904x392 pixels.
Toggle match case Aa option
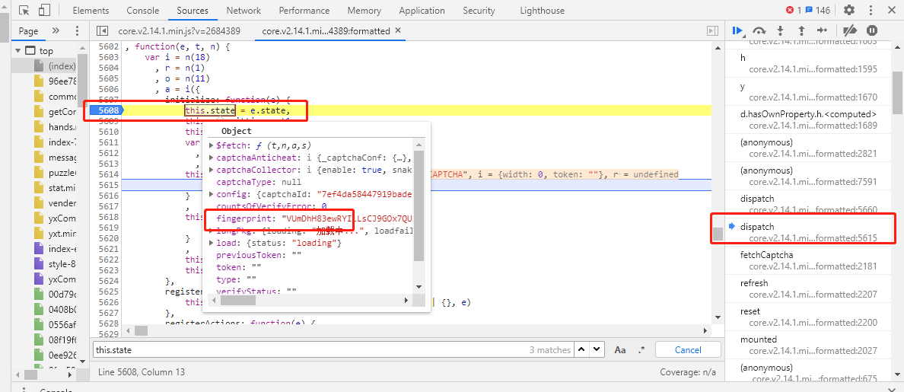[619, 350]
